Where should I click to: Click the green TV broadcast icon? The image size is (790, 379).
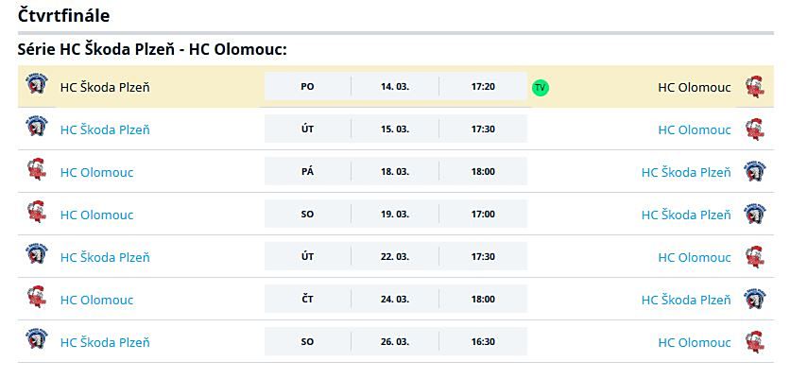click(541, 88)
